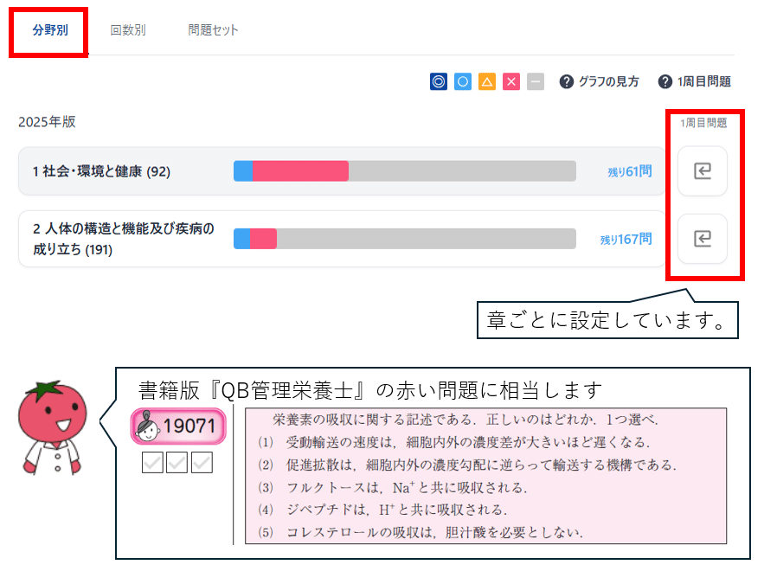
Task: Open the グラフの見方 help link
Action: (x=600, y=81)
